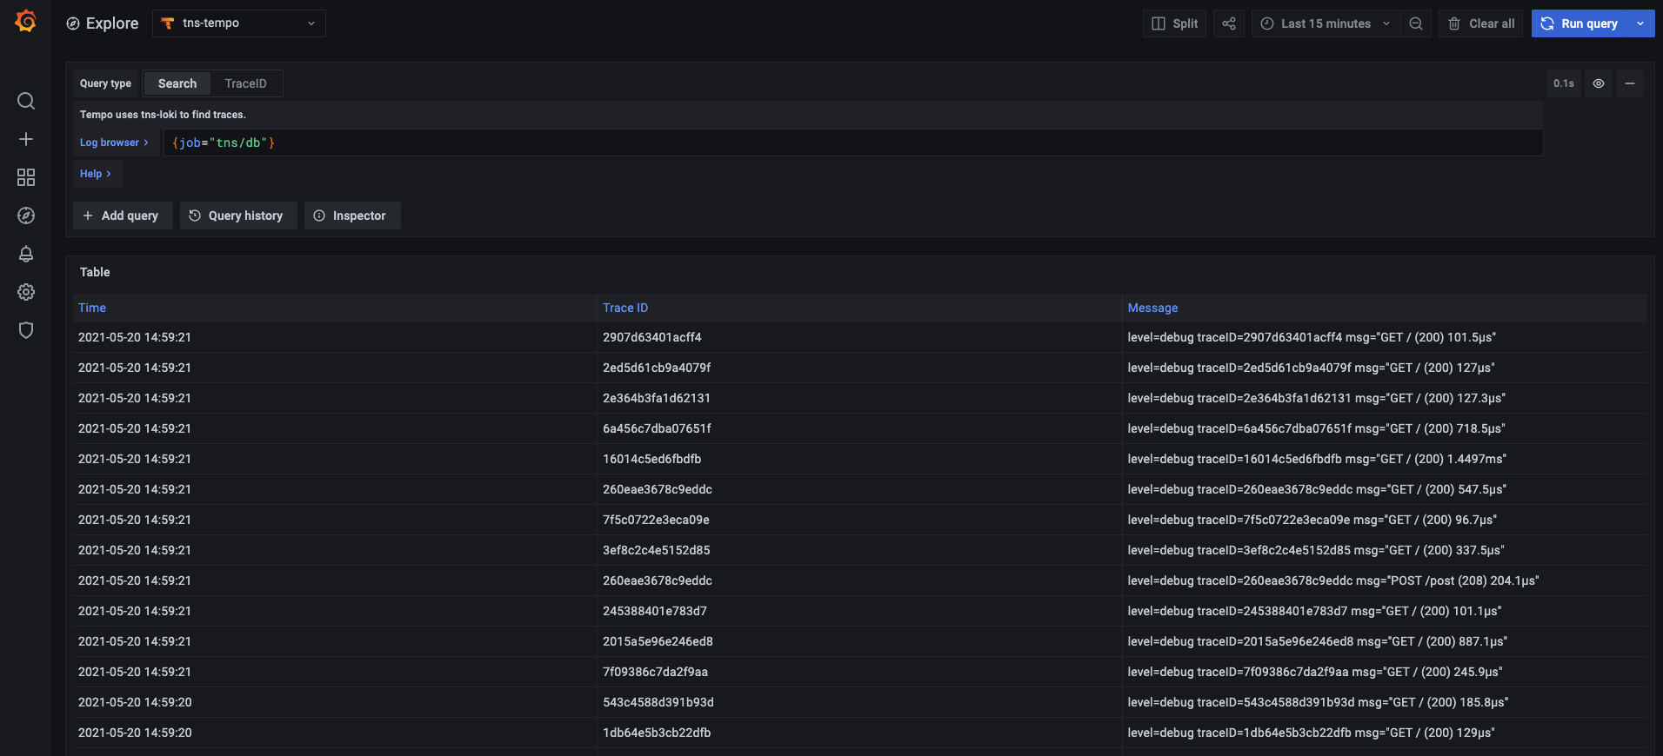Toggle query visibility eye icon
1663x756 pixels.
coord(1598,83)
